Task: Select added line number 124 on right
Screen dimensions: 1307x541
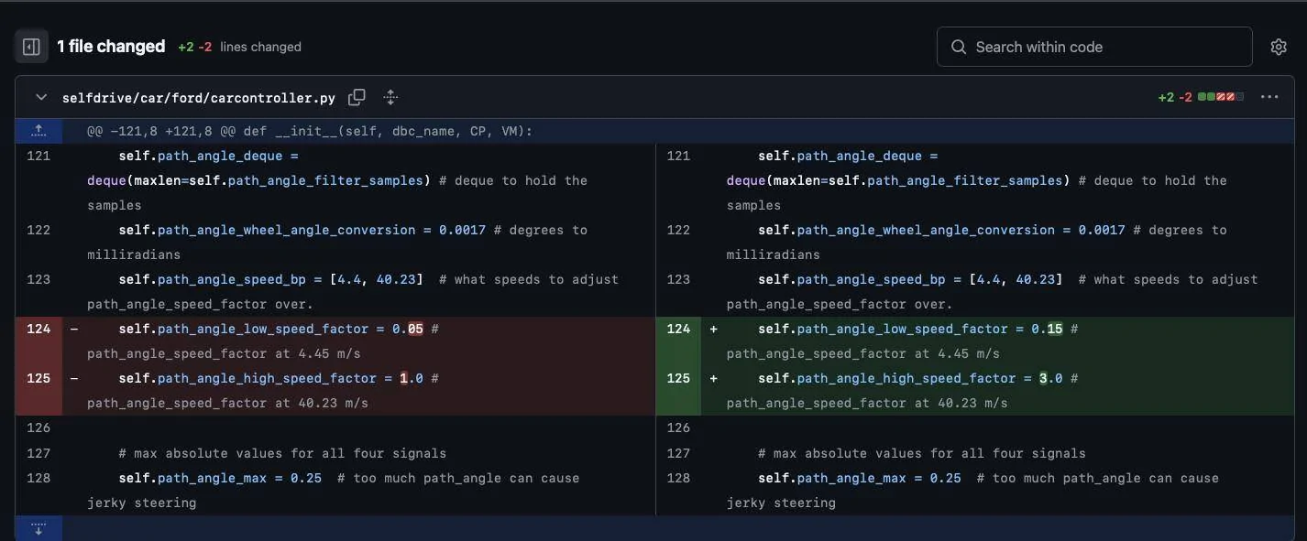Action: tap(678, 329)
